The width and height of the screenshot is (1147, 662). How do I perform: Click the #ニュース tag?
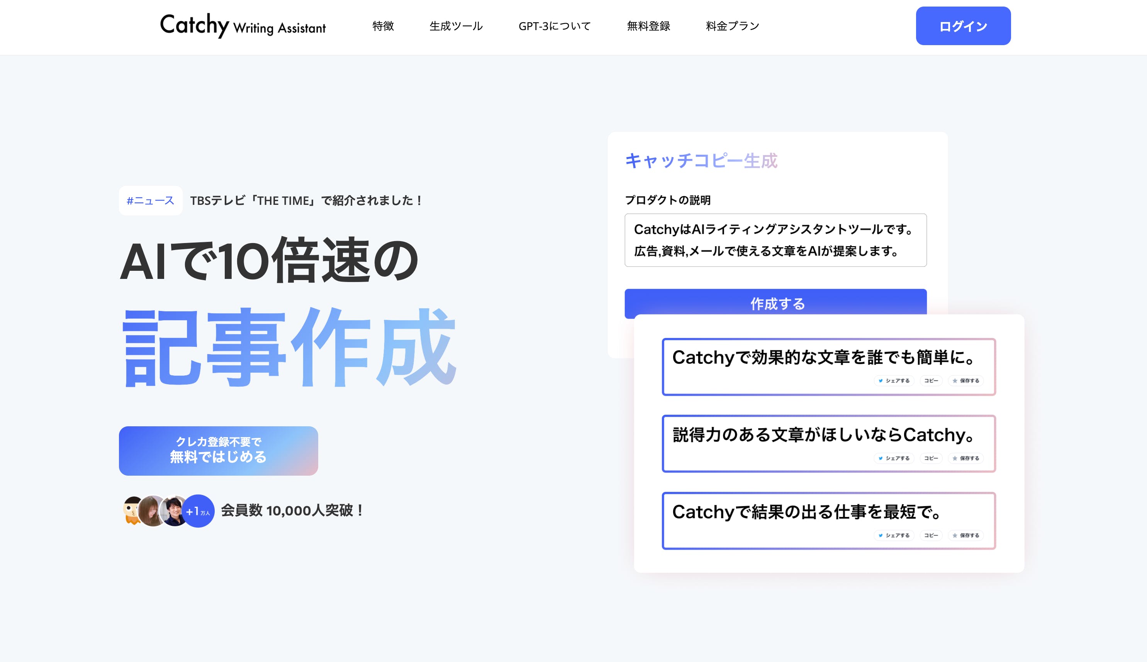[150, 201]
